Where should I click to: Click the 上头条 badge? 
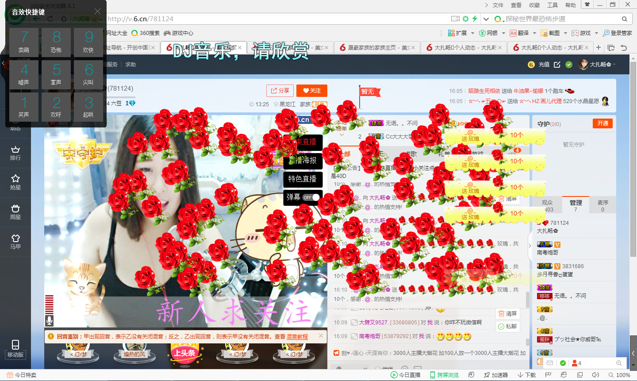pos(184,353)
